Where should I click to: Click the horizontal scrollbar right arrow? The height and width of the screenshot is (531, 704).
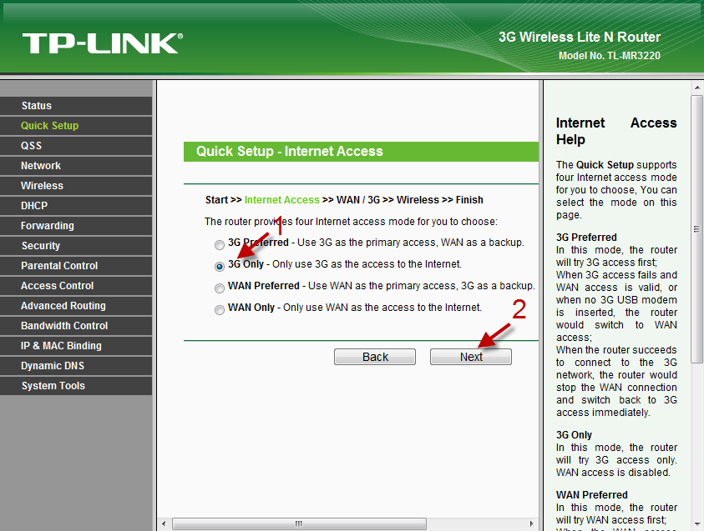point(532,523)
